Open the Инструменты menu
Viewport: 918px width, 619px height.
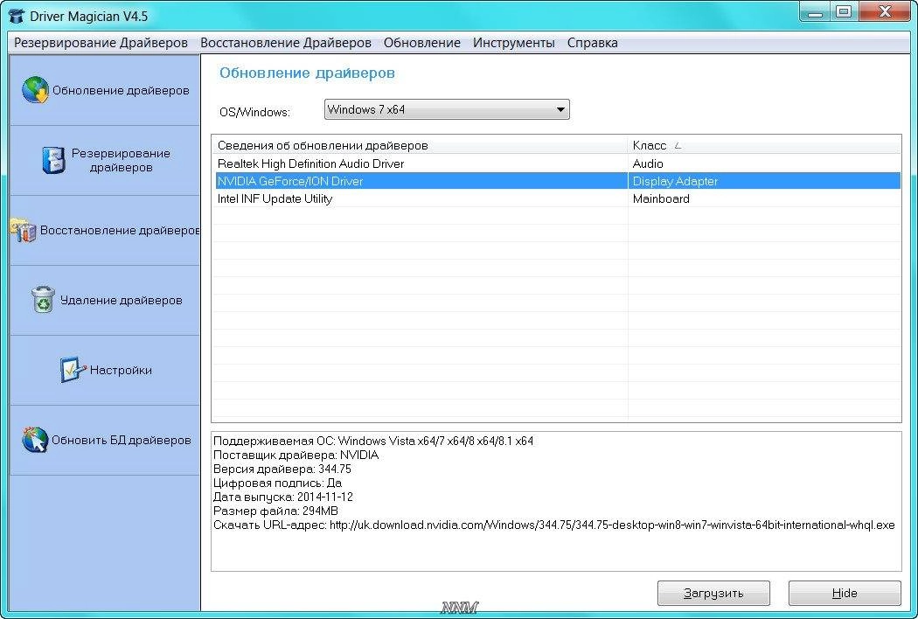[x=513, y=43]
